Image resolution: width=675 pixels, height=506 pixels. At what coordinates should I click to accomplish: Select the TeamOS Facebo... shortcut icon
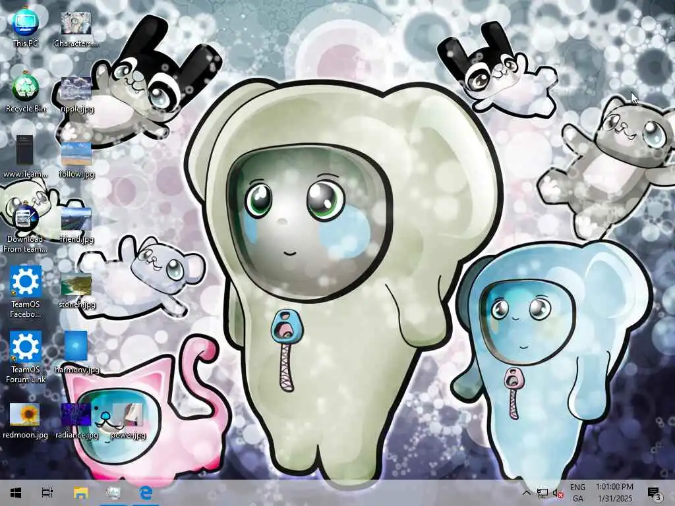(x=26, y=293)
